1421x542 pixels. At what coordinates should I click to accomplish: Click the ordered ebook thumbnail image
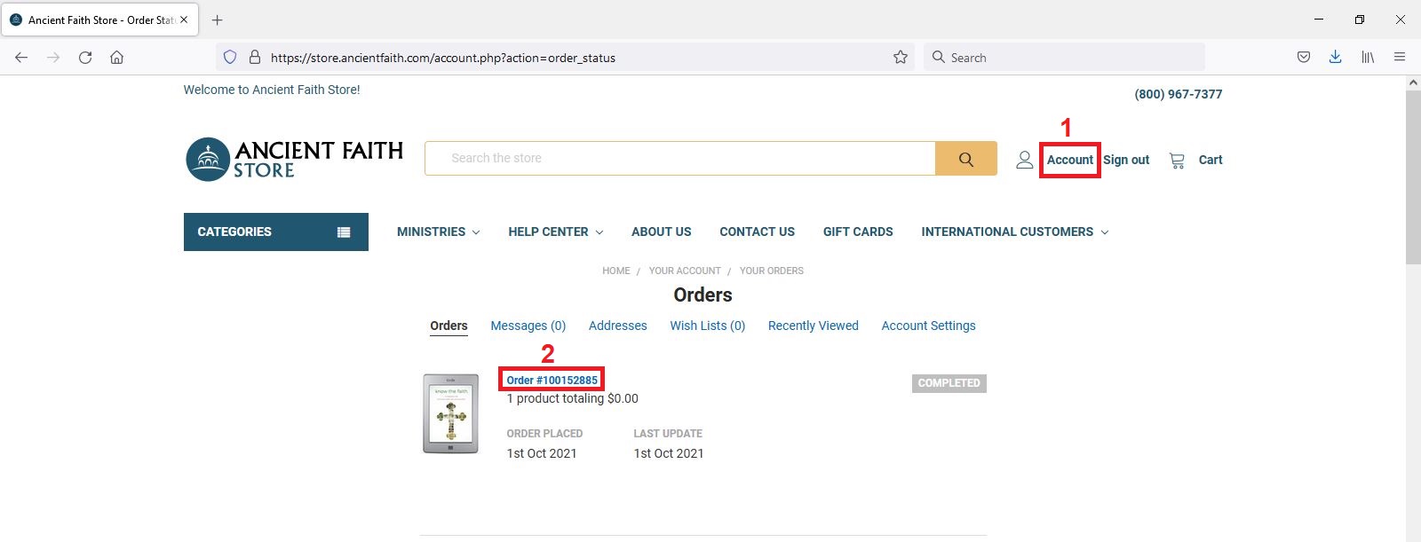click(x=450, y=413)
